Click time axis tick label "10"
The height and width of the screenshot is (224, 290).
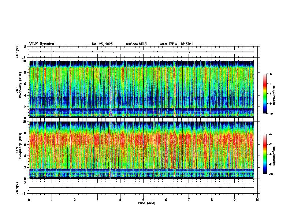(257, 200)
